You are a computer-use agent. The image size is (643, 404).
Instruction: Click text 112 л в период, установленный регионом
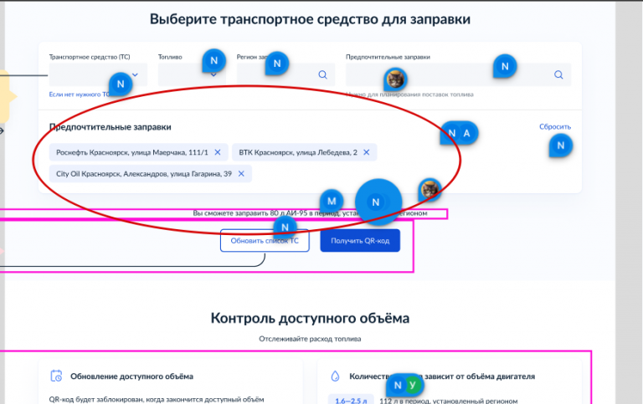click(449, 401)
